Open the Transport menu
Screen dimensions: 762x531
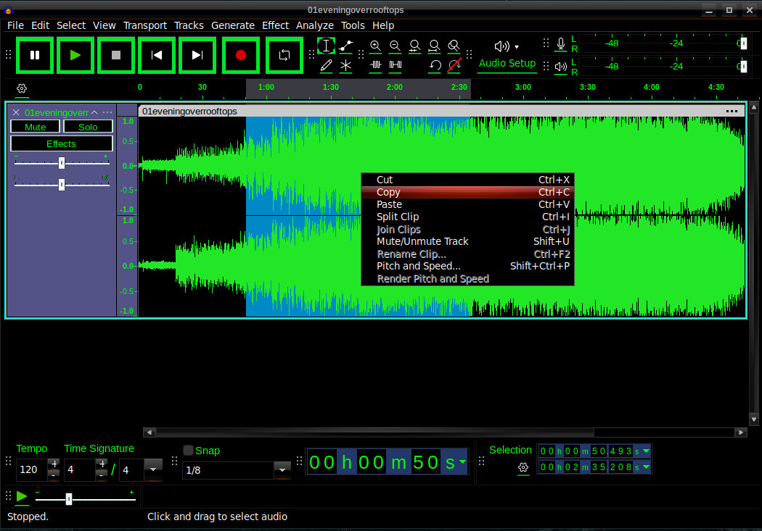[x=145, y=25]
